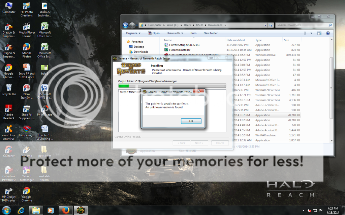Open avast! Free Antivirus icon
This screenshot has height=215, width=345.
tap(9, 133)
